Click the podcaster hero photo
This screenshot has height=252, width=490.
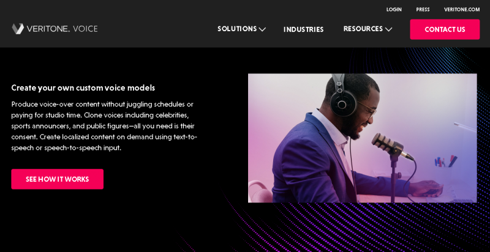click(363, 138)
